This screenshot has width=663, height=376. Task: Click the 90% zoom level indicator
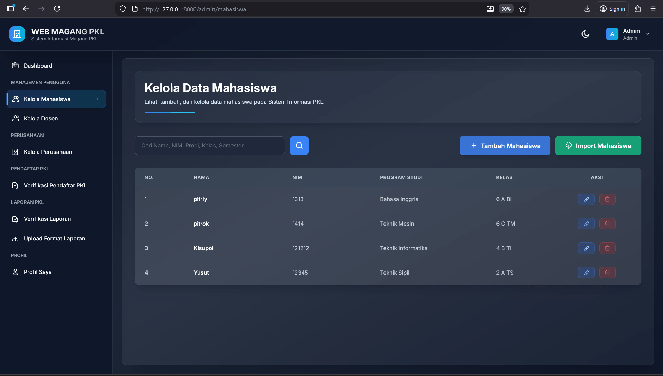click(x=506, y=9)
